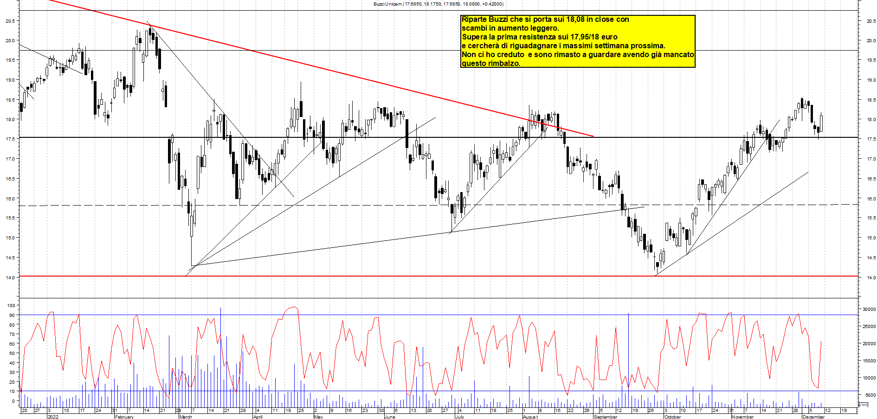Click the '14.0' price label on right axis
This screenshot has width=877, height=419.
pyautogui.click(x=871, y=277)
